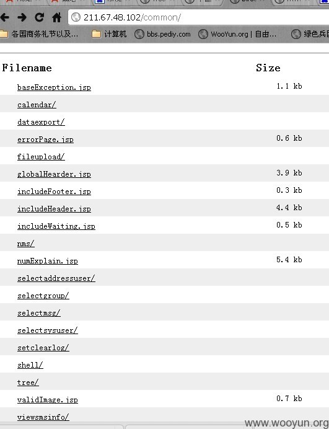
Task: Click the browser forward arrow
Action: pyautogui.click(x=22, y=17)
